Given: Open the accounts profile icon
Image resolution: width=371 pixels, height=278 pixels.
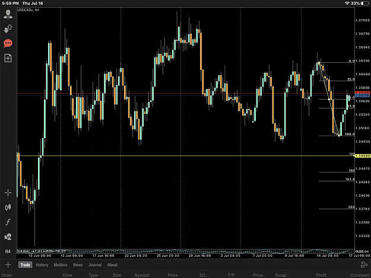Looking at the screenshot, I should click(x=8, y=14).
